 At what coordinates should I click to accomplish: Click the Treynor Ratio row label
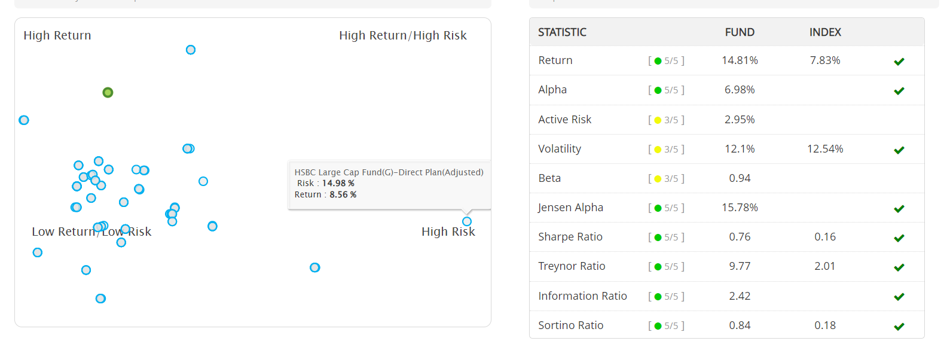point(572,266)
